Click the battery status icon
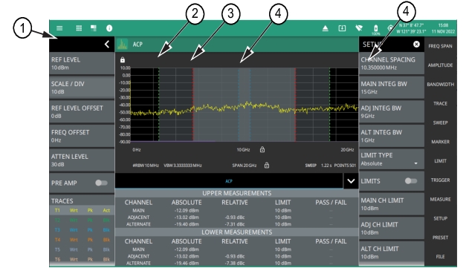 (x=375, y=29)
